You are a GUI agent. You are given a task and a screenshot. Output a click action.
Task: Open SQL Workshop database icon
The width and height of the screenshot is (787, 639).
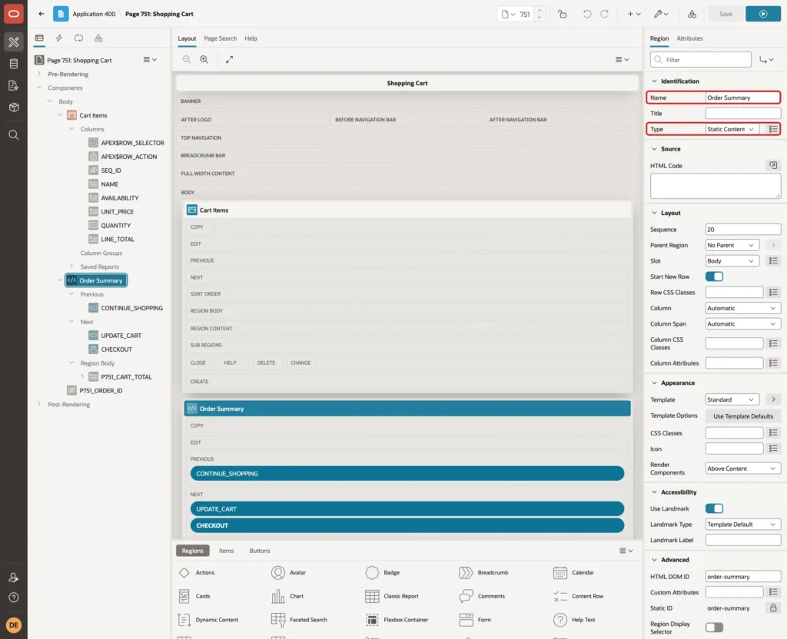point(14,64)
